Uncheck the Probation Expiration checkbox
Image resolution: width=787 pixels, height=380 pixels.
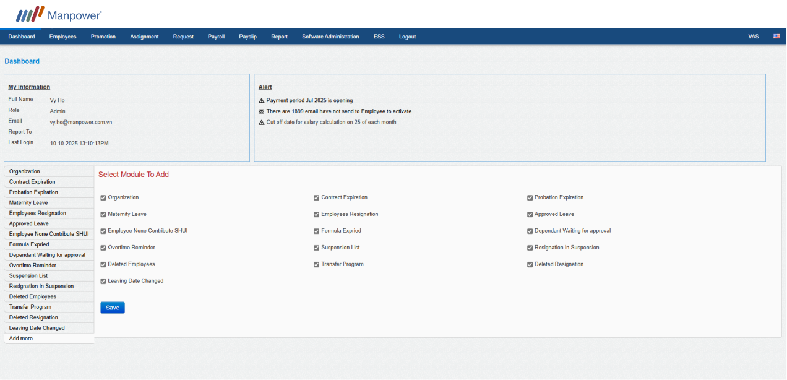tap(530, 198)
